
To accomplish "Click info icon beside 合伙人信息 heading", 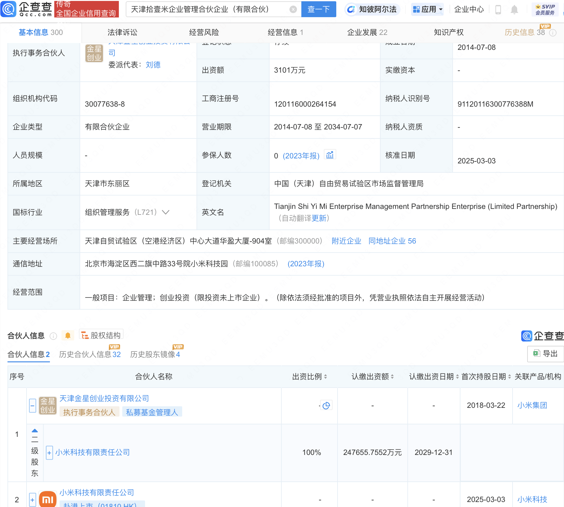I will 53,336.
